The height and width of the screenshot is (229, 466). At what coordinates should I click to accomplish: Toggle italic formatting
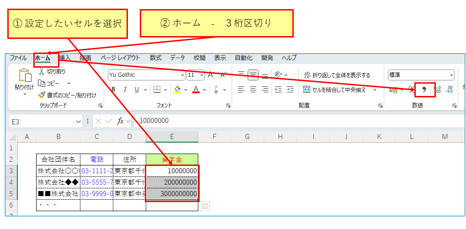click(125, 90)
